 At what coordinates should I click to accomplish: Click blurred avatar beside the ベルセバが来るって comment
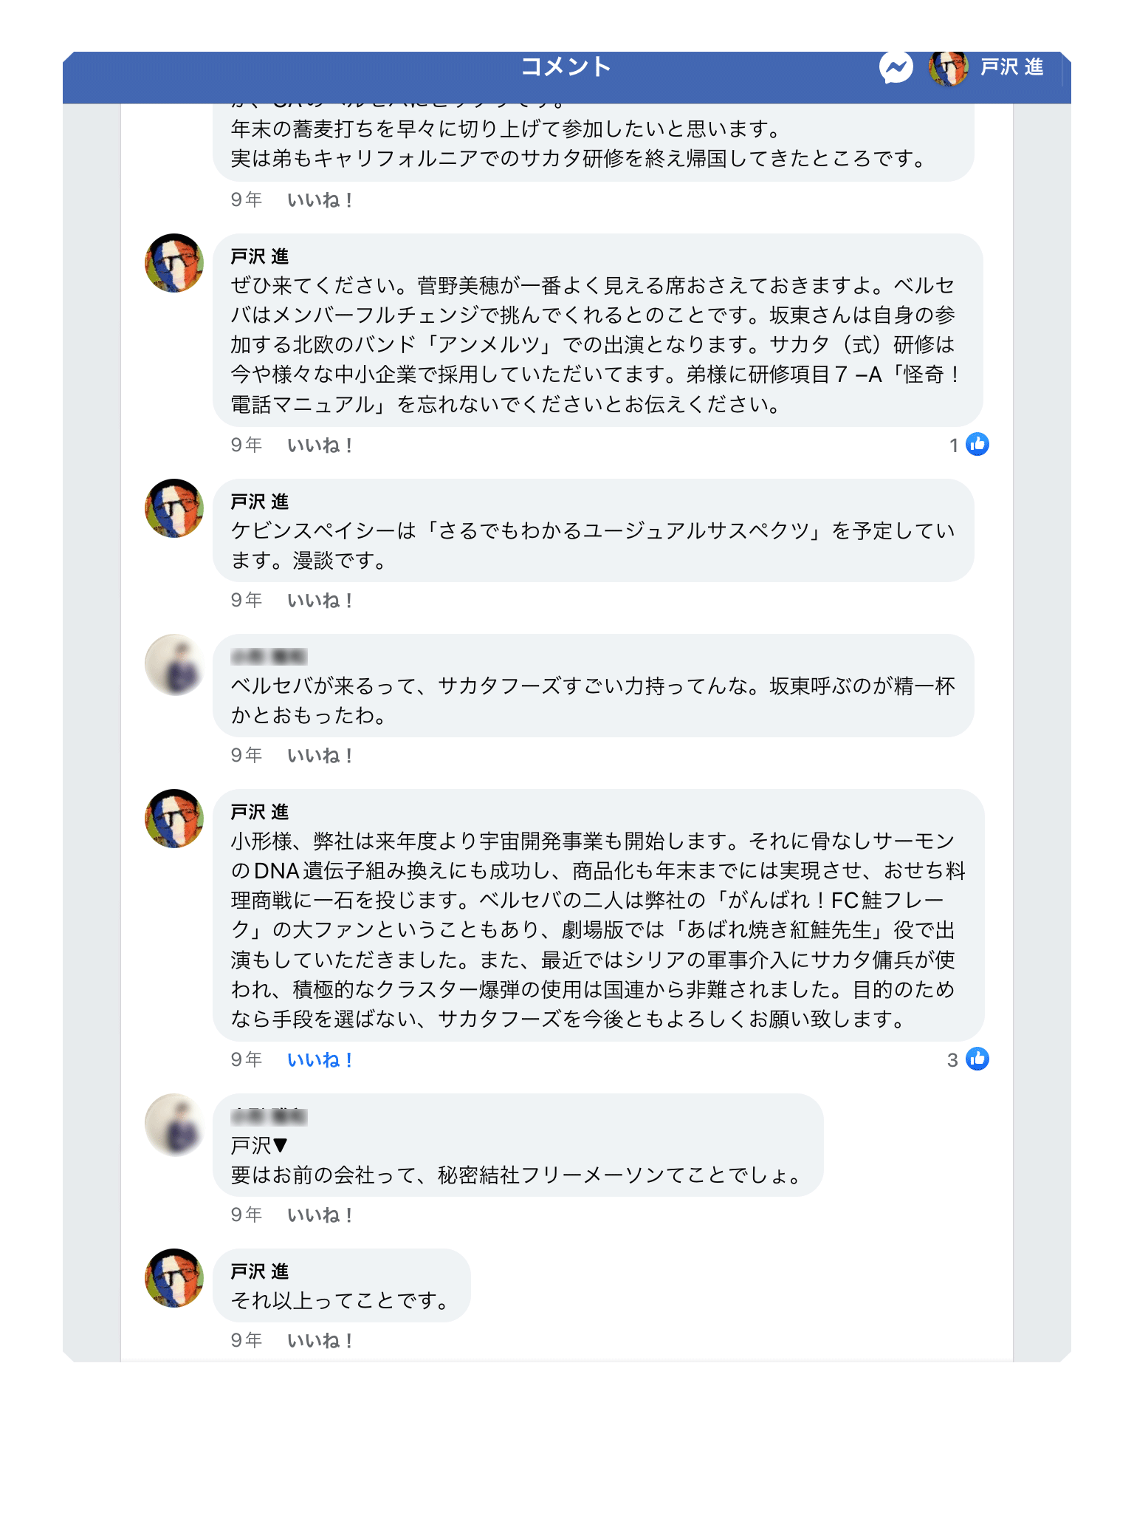coord(174,664)
